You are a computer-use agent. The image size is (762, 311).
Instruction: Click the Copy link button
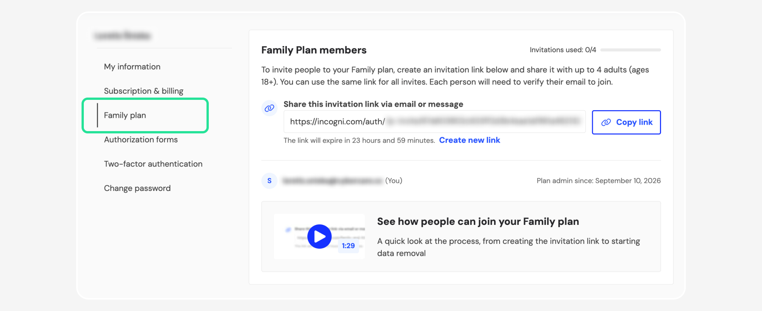pyautogui.click(x=626, y=122)
